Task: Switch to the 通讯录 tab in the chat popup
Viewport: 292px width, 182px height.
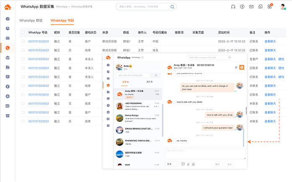Action: pos(150,82)
